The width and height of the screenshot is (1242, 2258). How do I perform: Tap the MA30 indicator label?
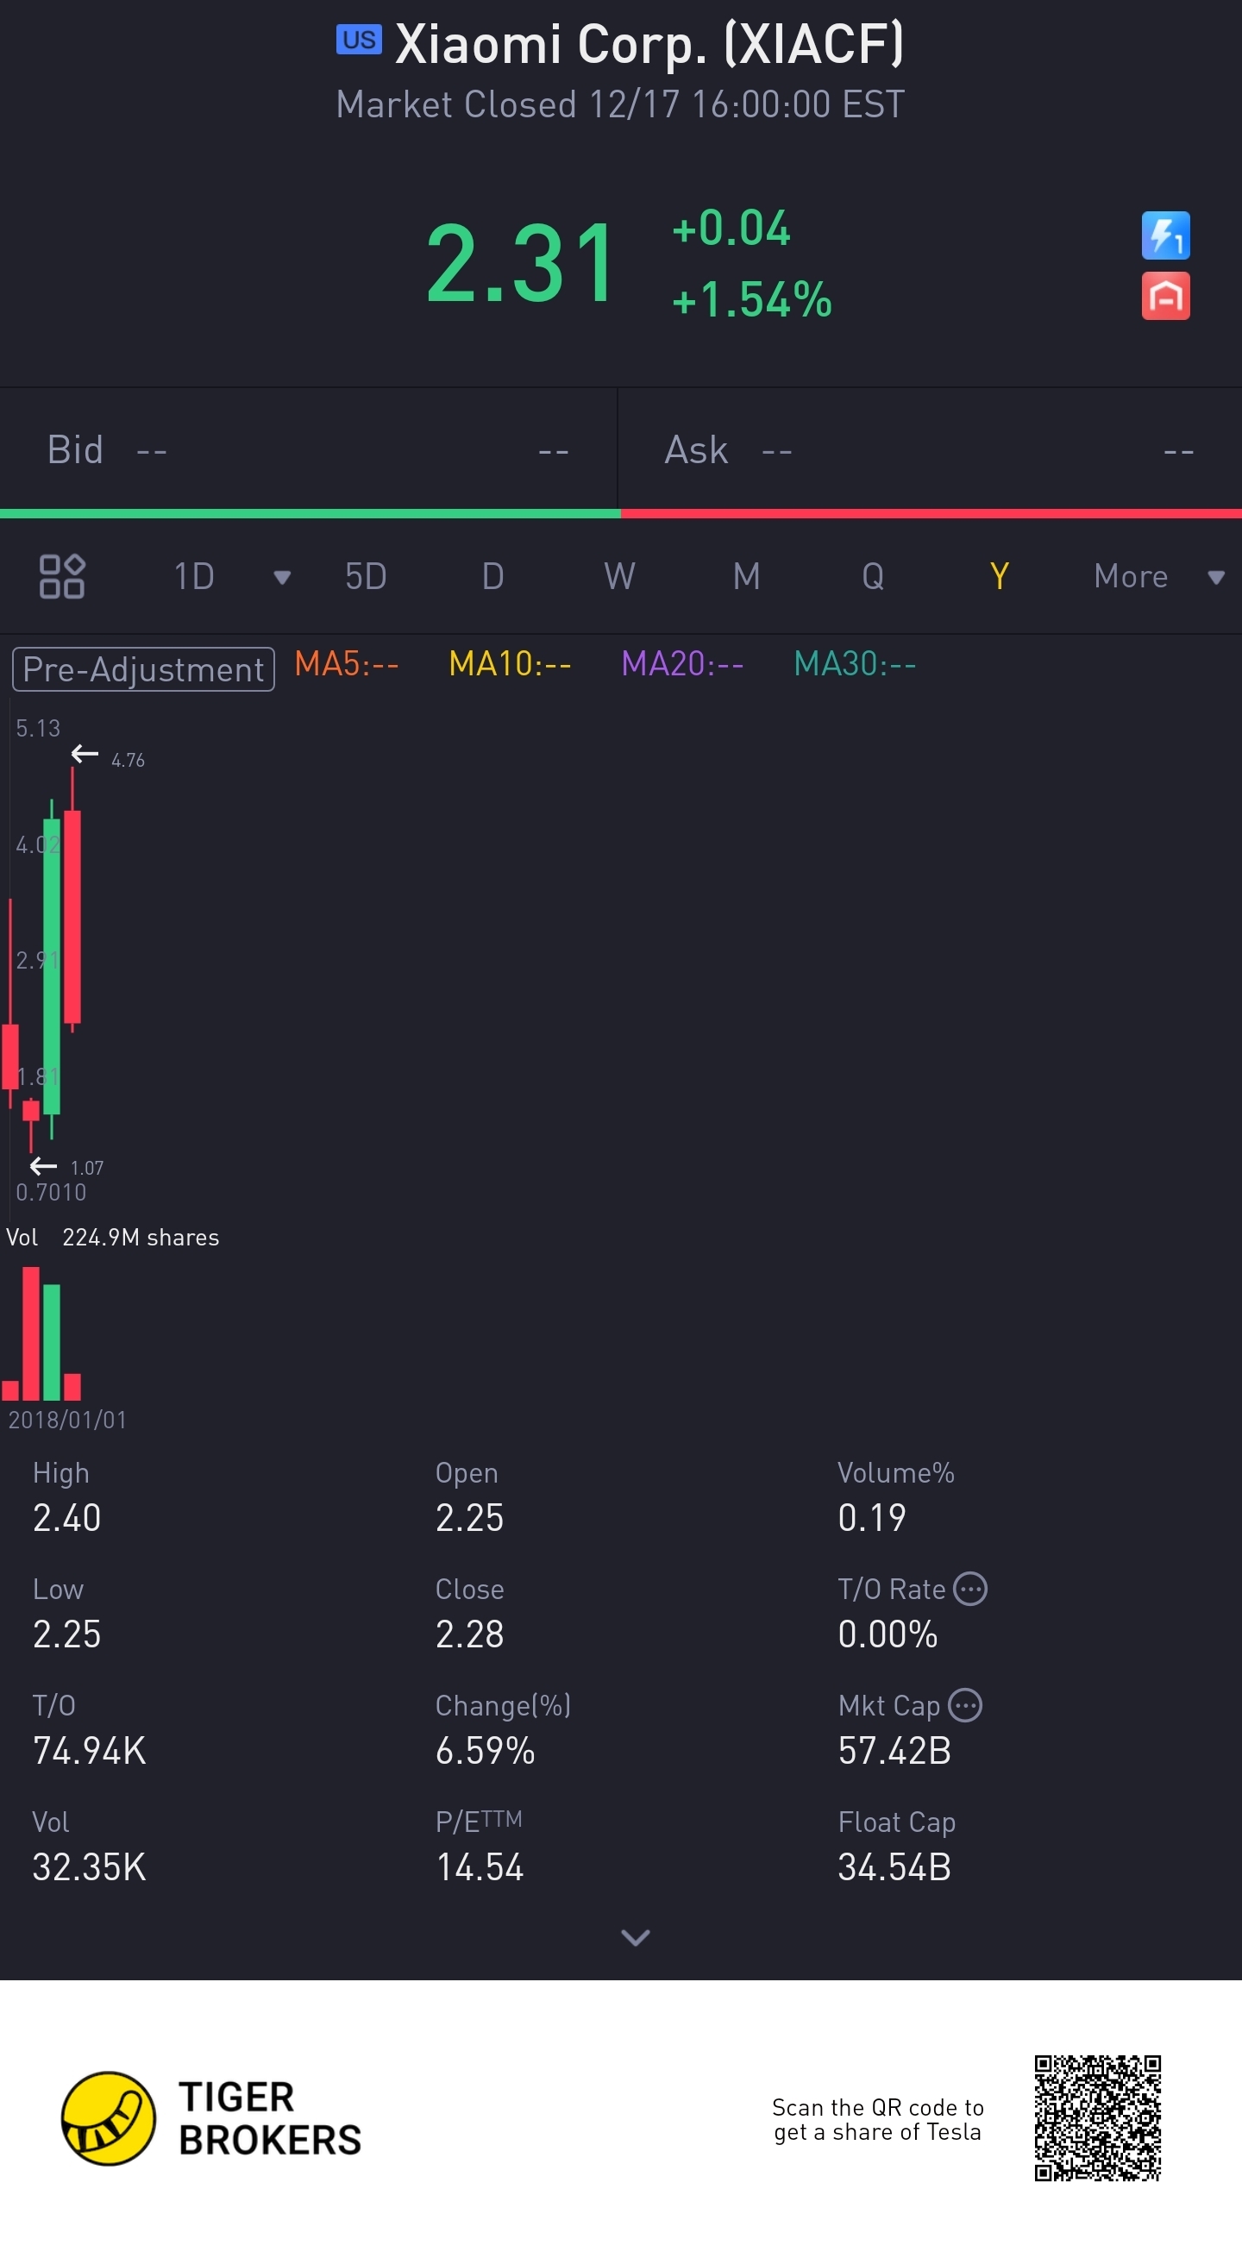tap(855, 664)
